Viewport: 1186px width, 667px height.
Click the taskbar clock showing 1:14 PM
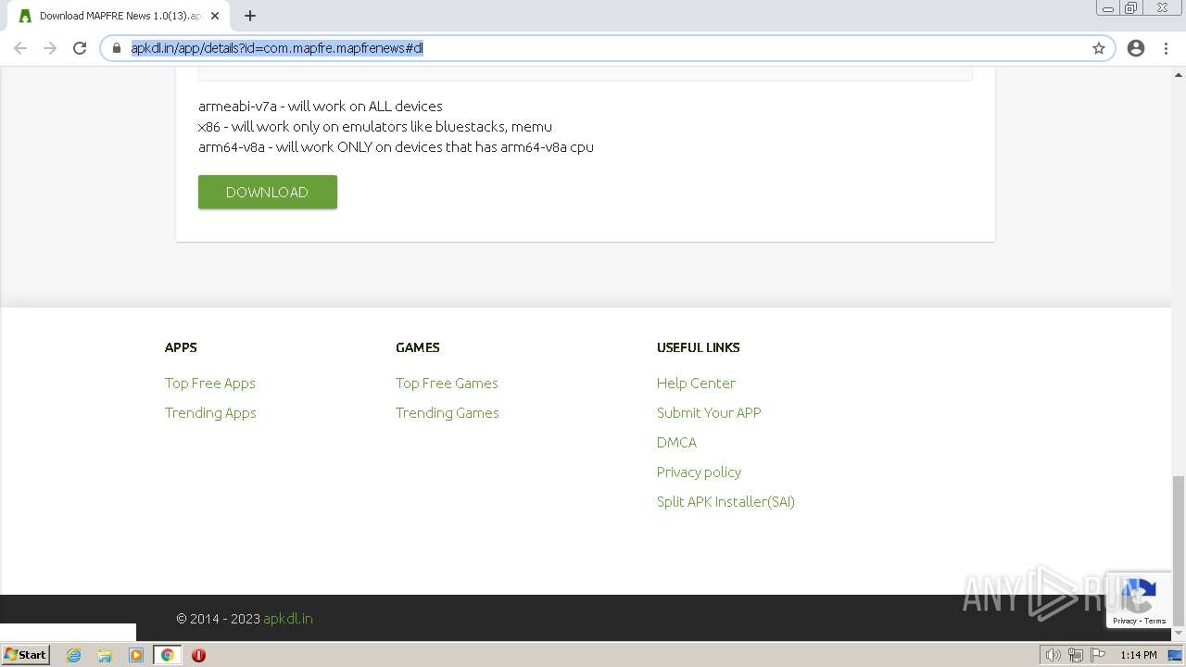[x=1139, y=655]
